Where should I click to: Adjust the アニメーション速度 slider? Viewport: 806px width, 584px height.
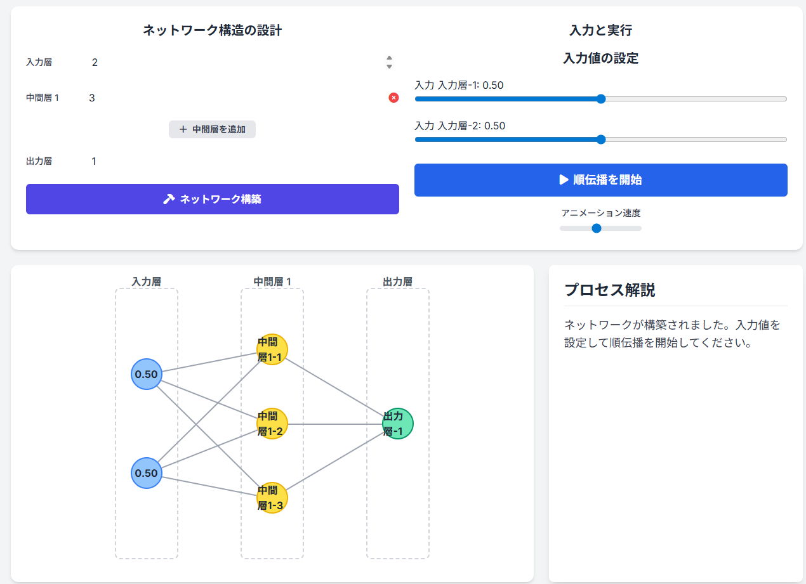pos(600,228)
